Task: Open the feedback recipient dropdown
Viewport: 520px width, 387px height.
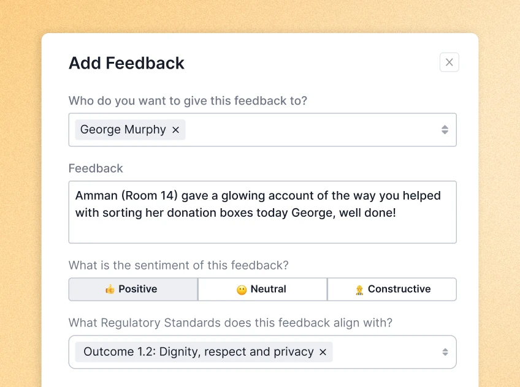Action: click(x=307, y=129)
